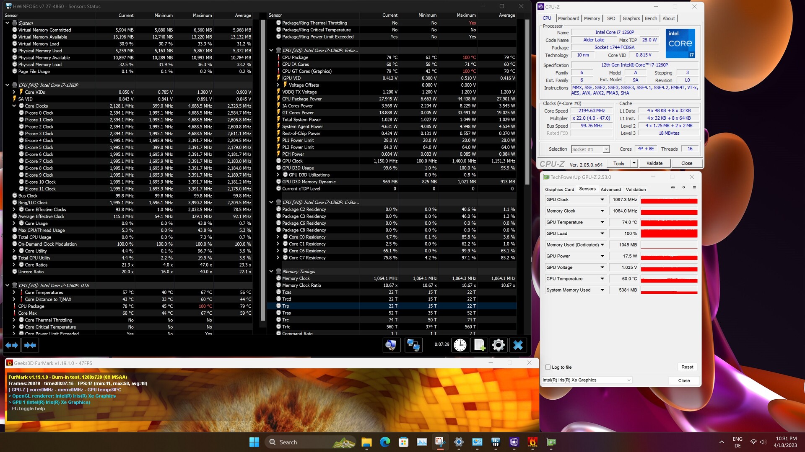Click the log-to-file sheet icon in HWiNFO

[479, 345]
